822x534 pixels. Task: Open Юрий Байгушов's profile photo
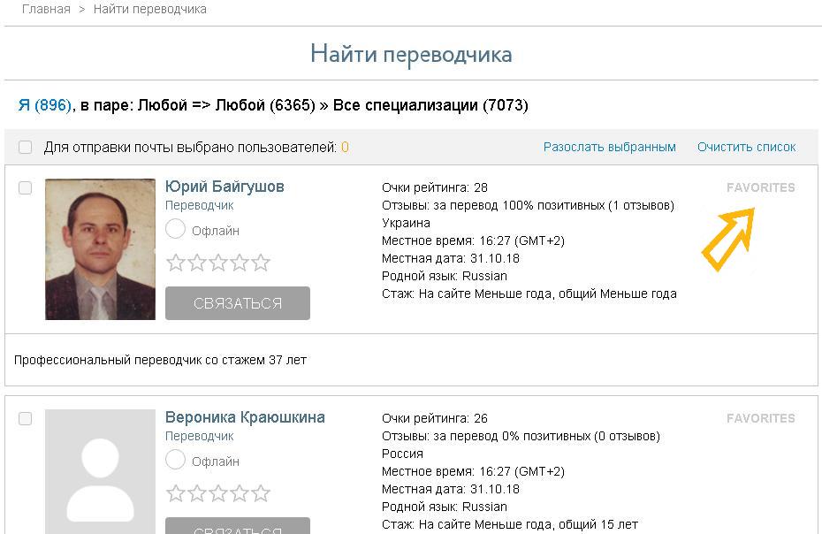pyautogui.click(x=100, y=249)
